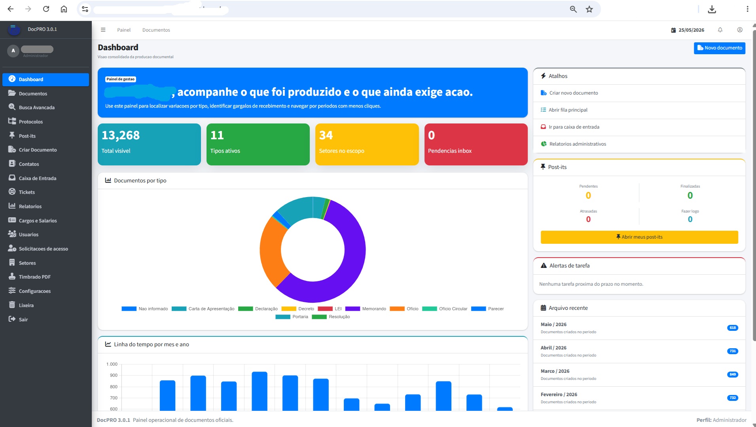Click browser downloads icon

[x=712, y=9]
